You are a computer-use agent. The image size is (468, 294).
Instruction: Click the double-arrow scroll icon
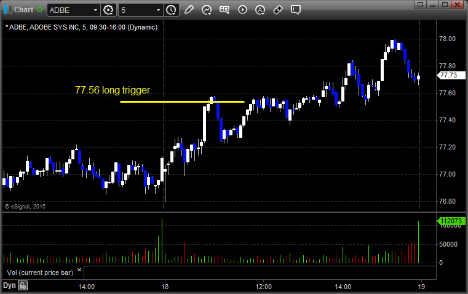click(x=278, y=10)
